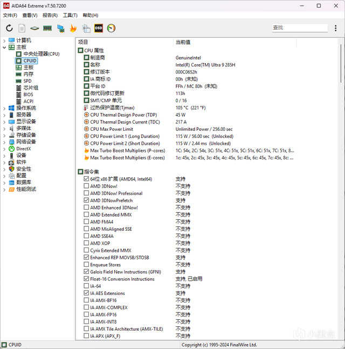
Task: Click the vertical scrollbar thumb
Action: [x=341, y=63]
